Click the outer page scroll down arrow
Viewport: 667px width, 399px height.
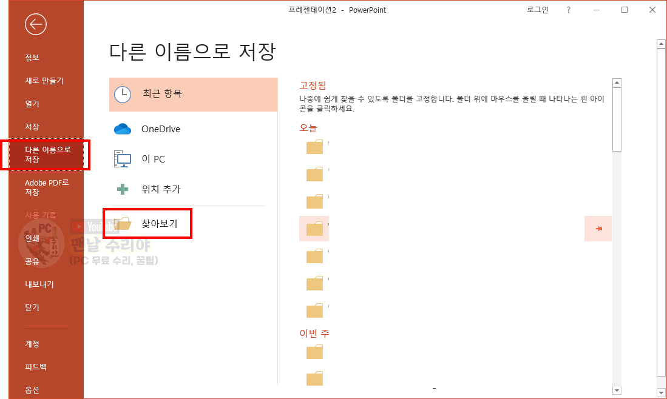coord(661,394)
